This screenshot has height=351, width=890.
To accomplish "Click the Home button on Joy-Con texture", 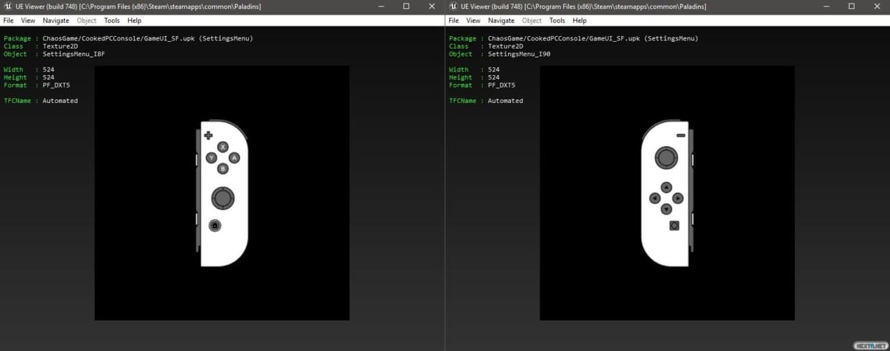I will tap(215, 225).
